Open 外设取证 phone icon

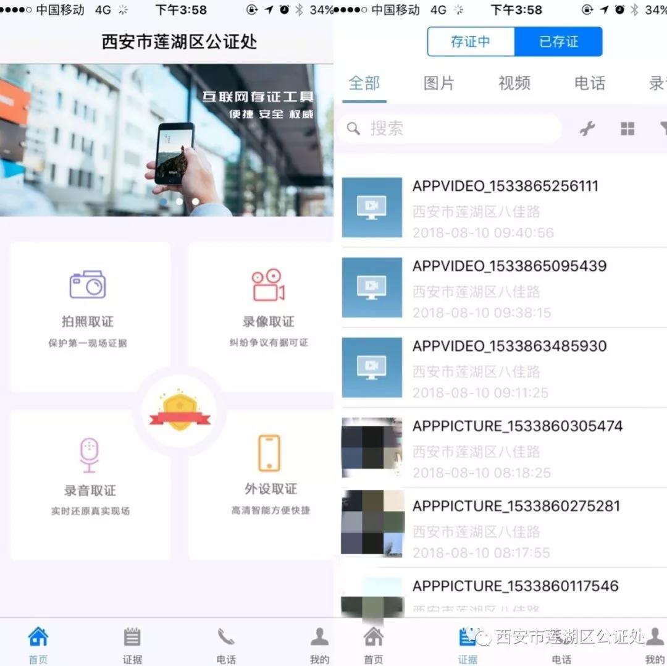pos(269,453)
